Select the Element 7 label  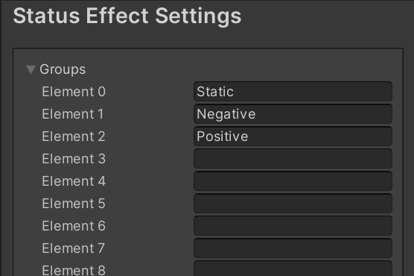click(74, 248)
